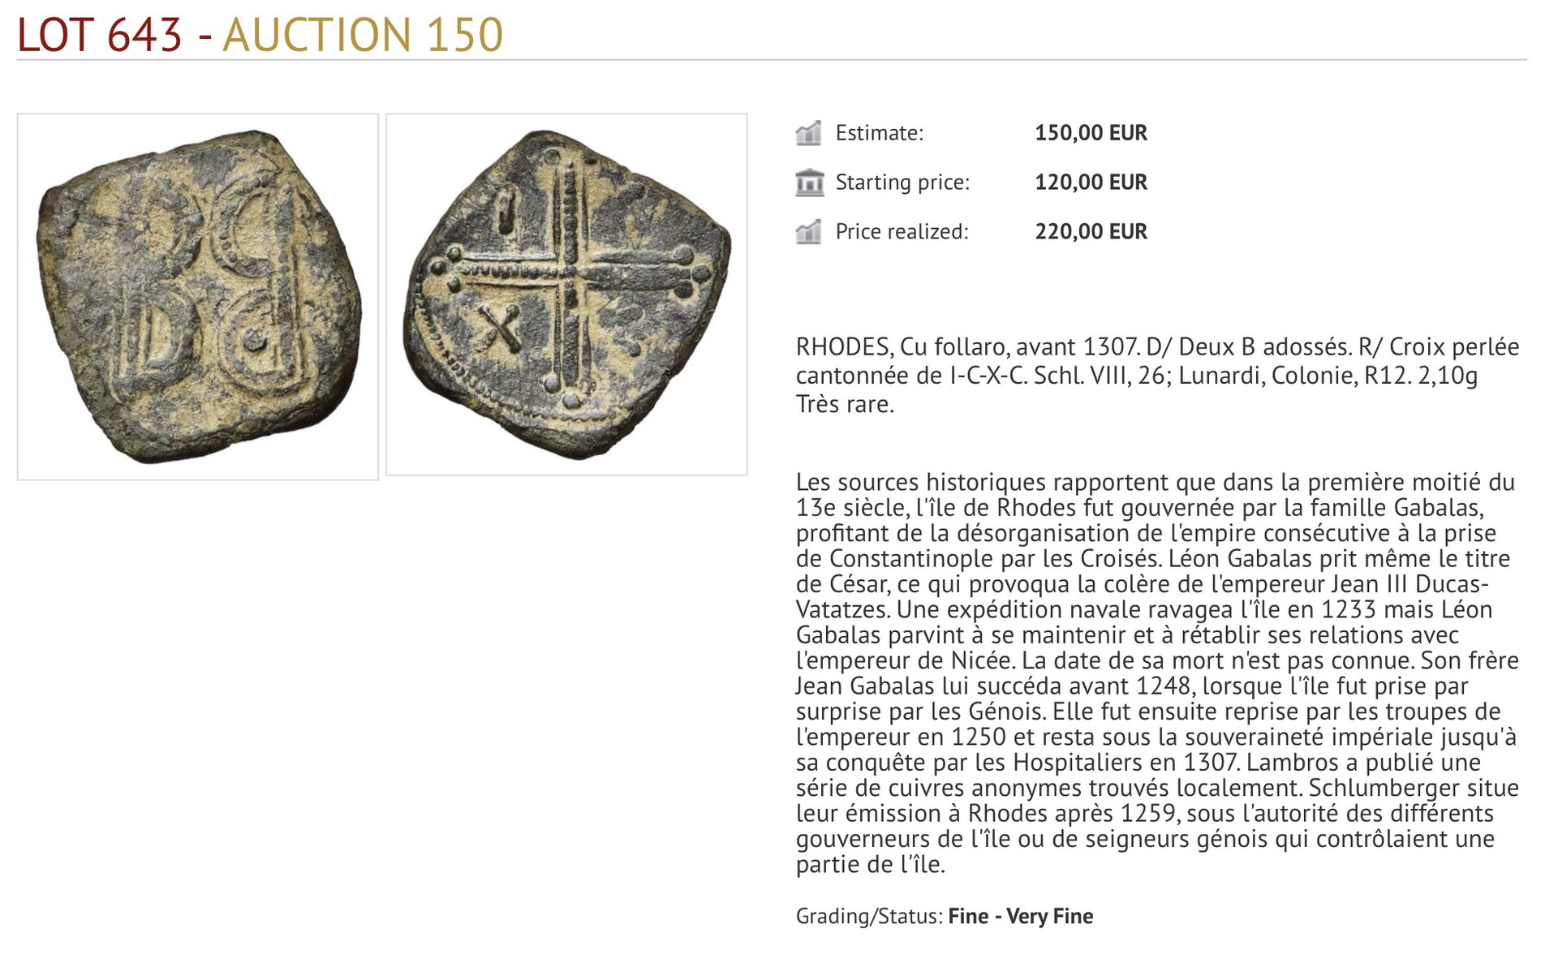
Task: Click the "Très rare." rarity note
Action: pos(845,404)
